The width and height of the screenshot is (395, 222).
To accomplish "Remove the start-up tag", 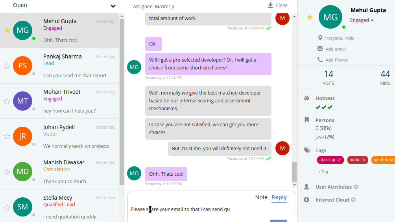I will click(339, 160).
